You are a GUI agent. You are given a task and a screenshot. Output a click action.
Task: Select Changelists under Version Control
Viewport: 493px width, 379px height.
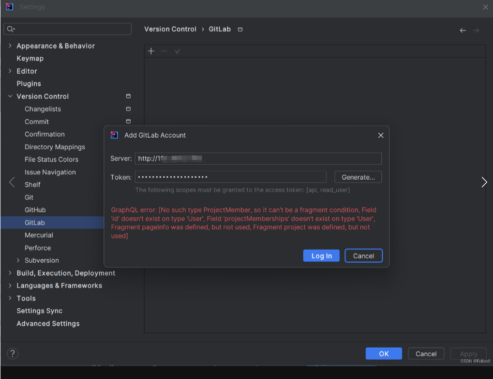[x=43, y=109]
